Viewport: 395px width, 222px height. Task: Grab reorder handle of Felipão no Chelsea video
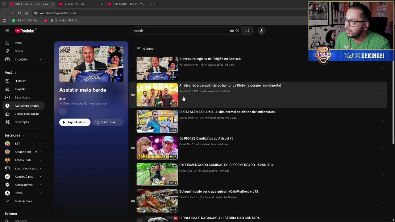pos(133,68)
